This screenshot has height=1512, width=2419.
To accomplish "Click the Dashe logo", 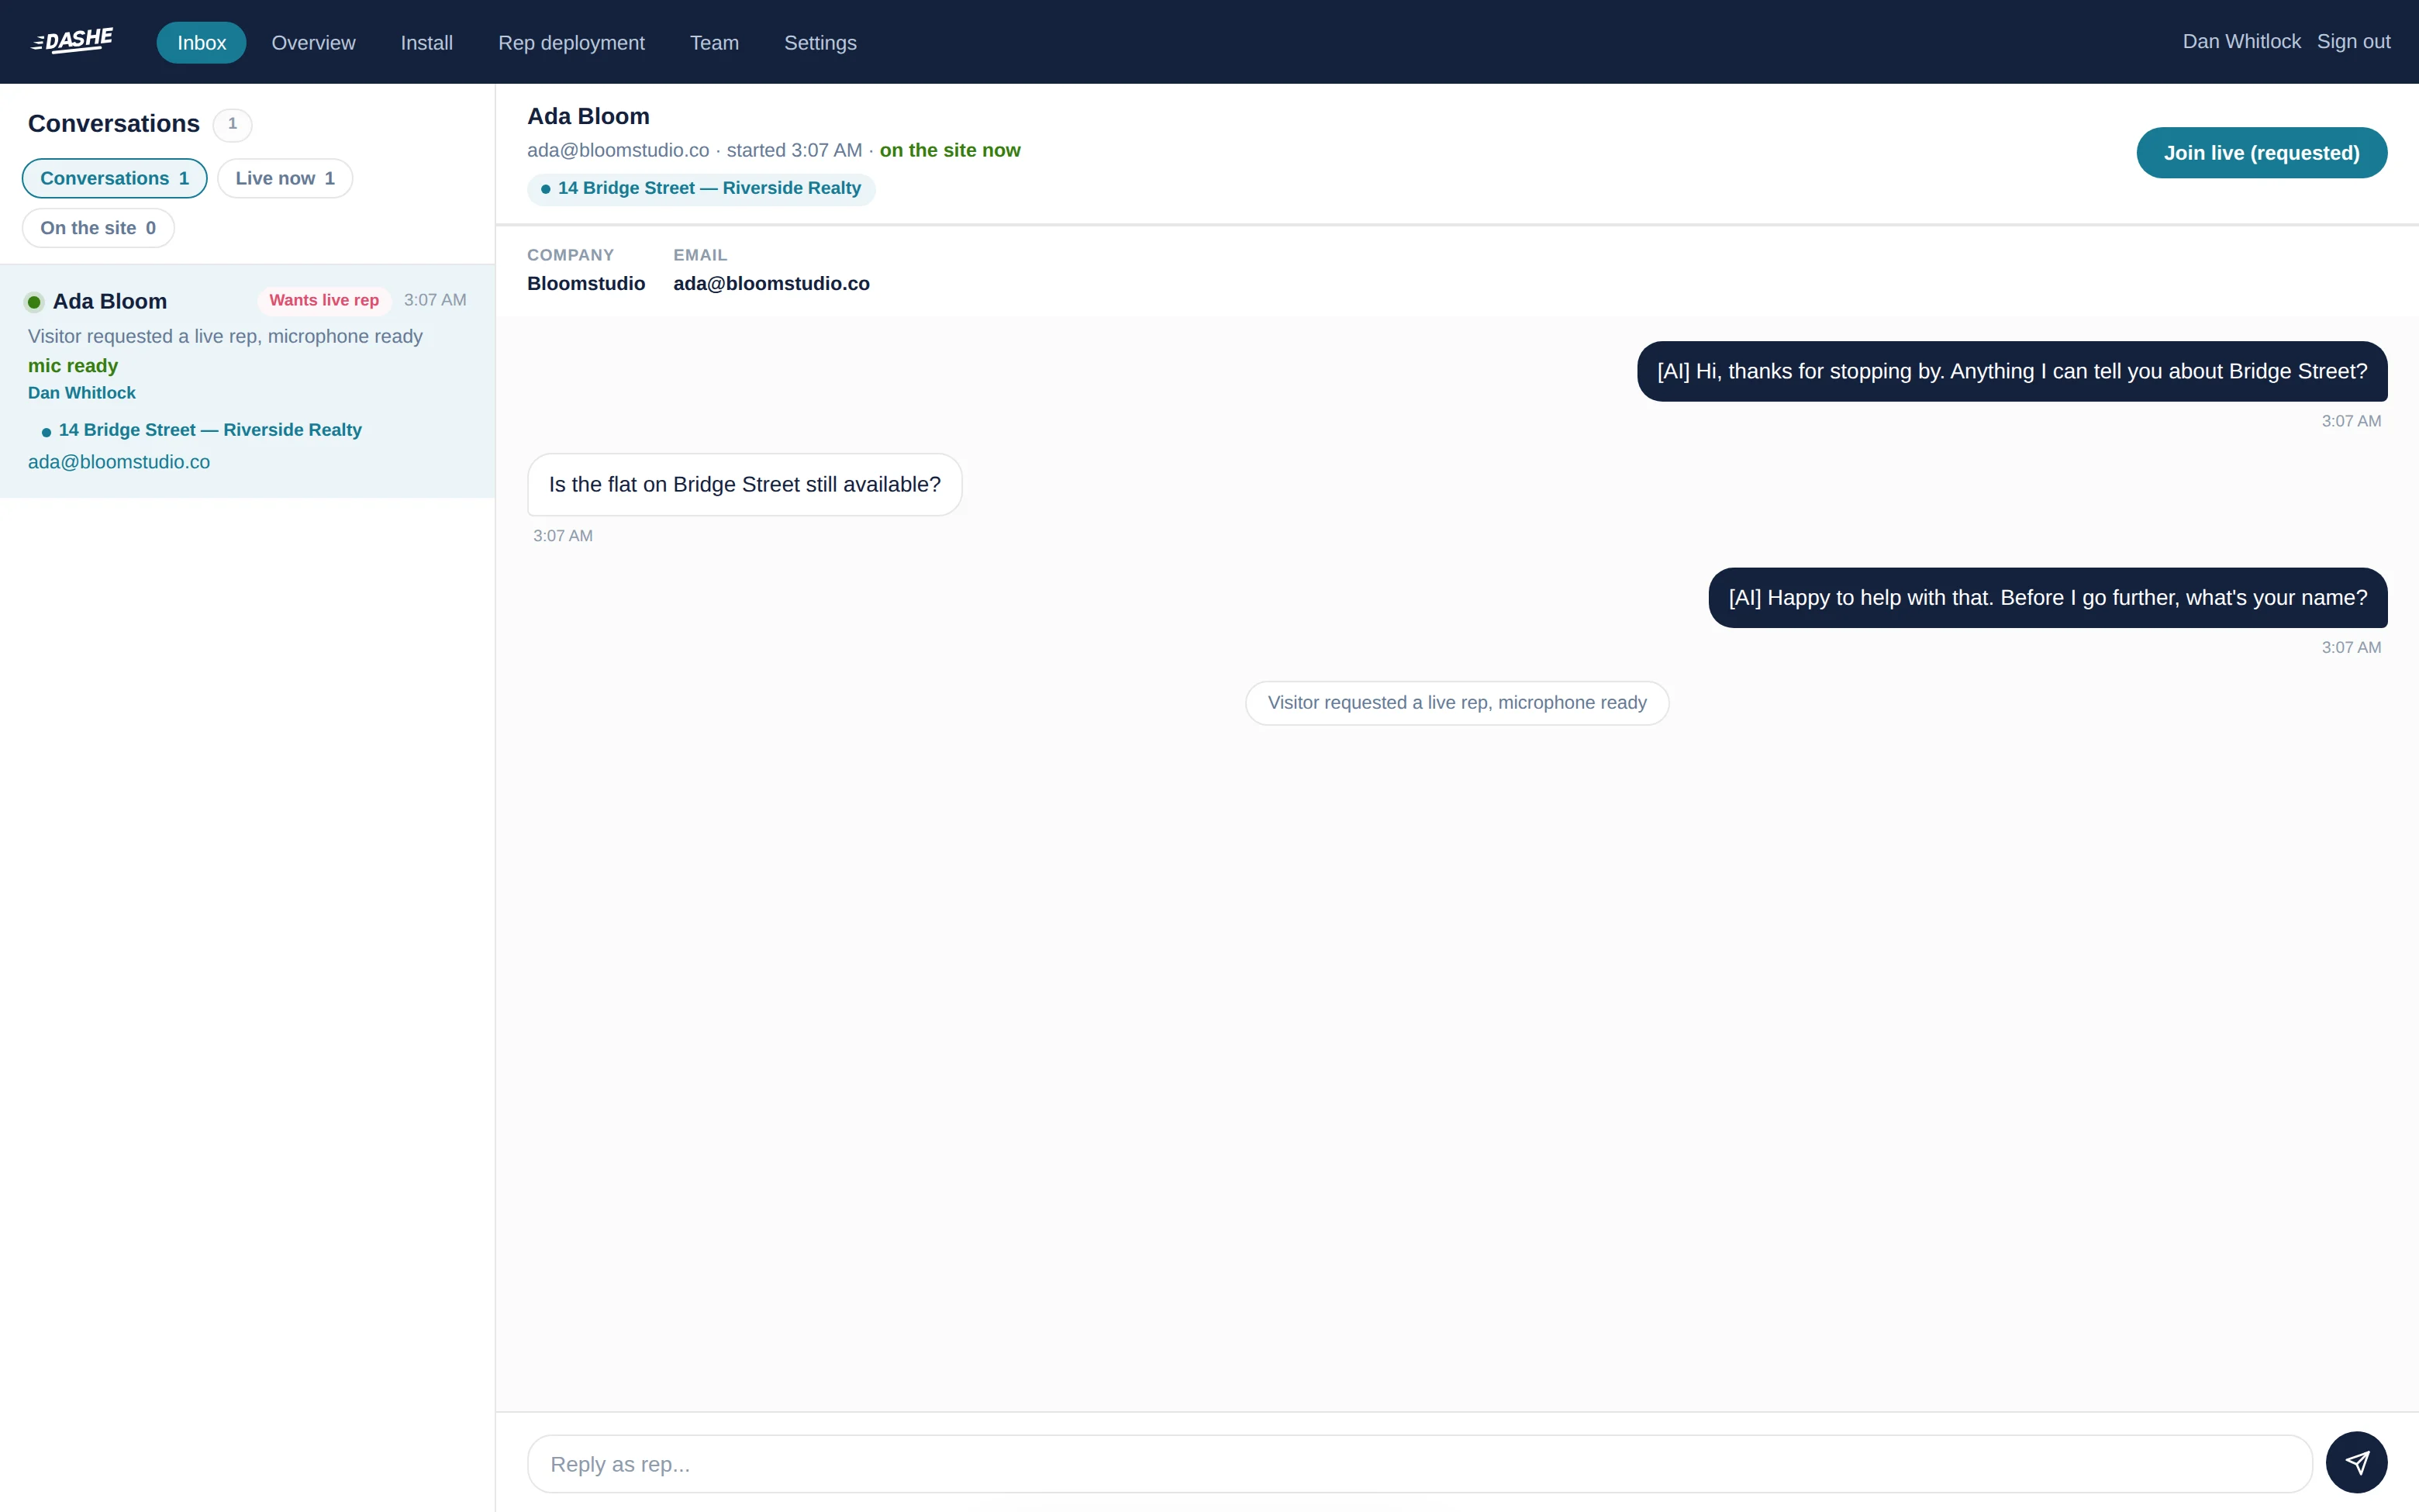I will click(72, 41).
